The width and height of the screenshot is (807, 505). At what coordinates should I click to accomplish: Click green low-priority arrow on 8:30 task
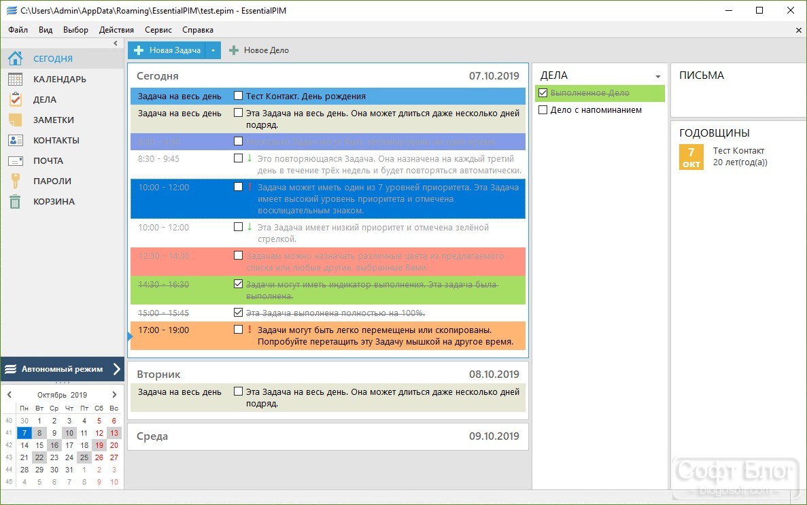coord(250,158)
